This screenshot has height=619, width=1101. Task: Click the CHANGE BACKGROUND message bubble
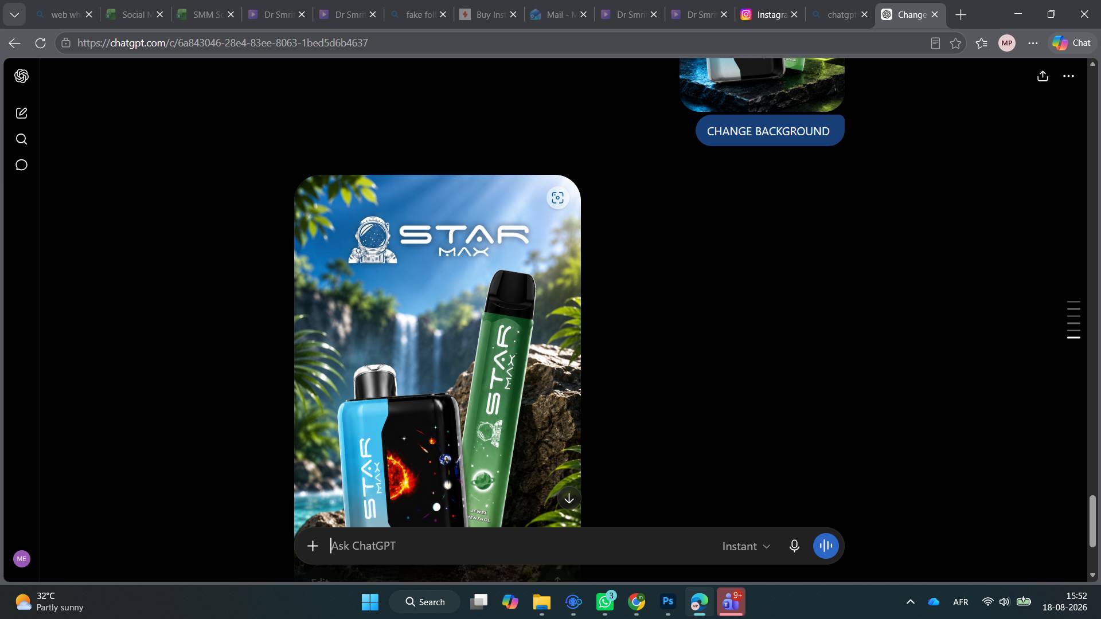770,131
